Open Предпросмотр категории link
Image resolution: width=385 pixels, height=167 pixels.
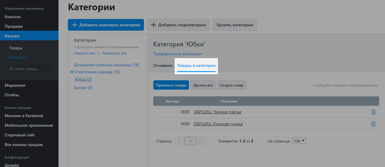(x=177, y=54)
